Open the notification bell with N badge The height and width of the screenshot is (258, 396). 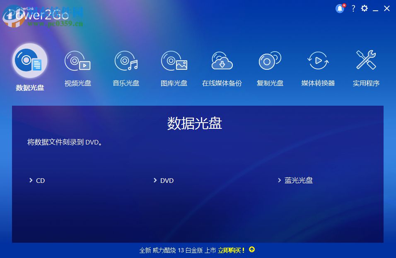point(340,8)
